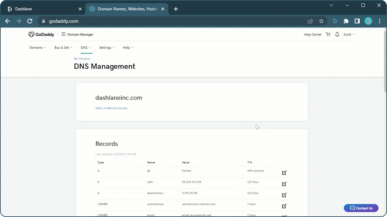This screenshot has height=217, width=387.
Task: Open tab search dropdown arrow
Action: [331, 5]
